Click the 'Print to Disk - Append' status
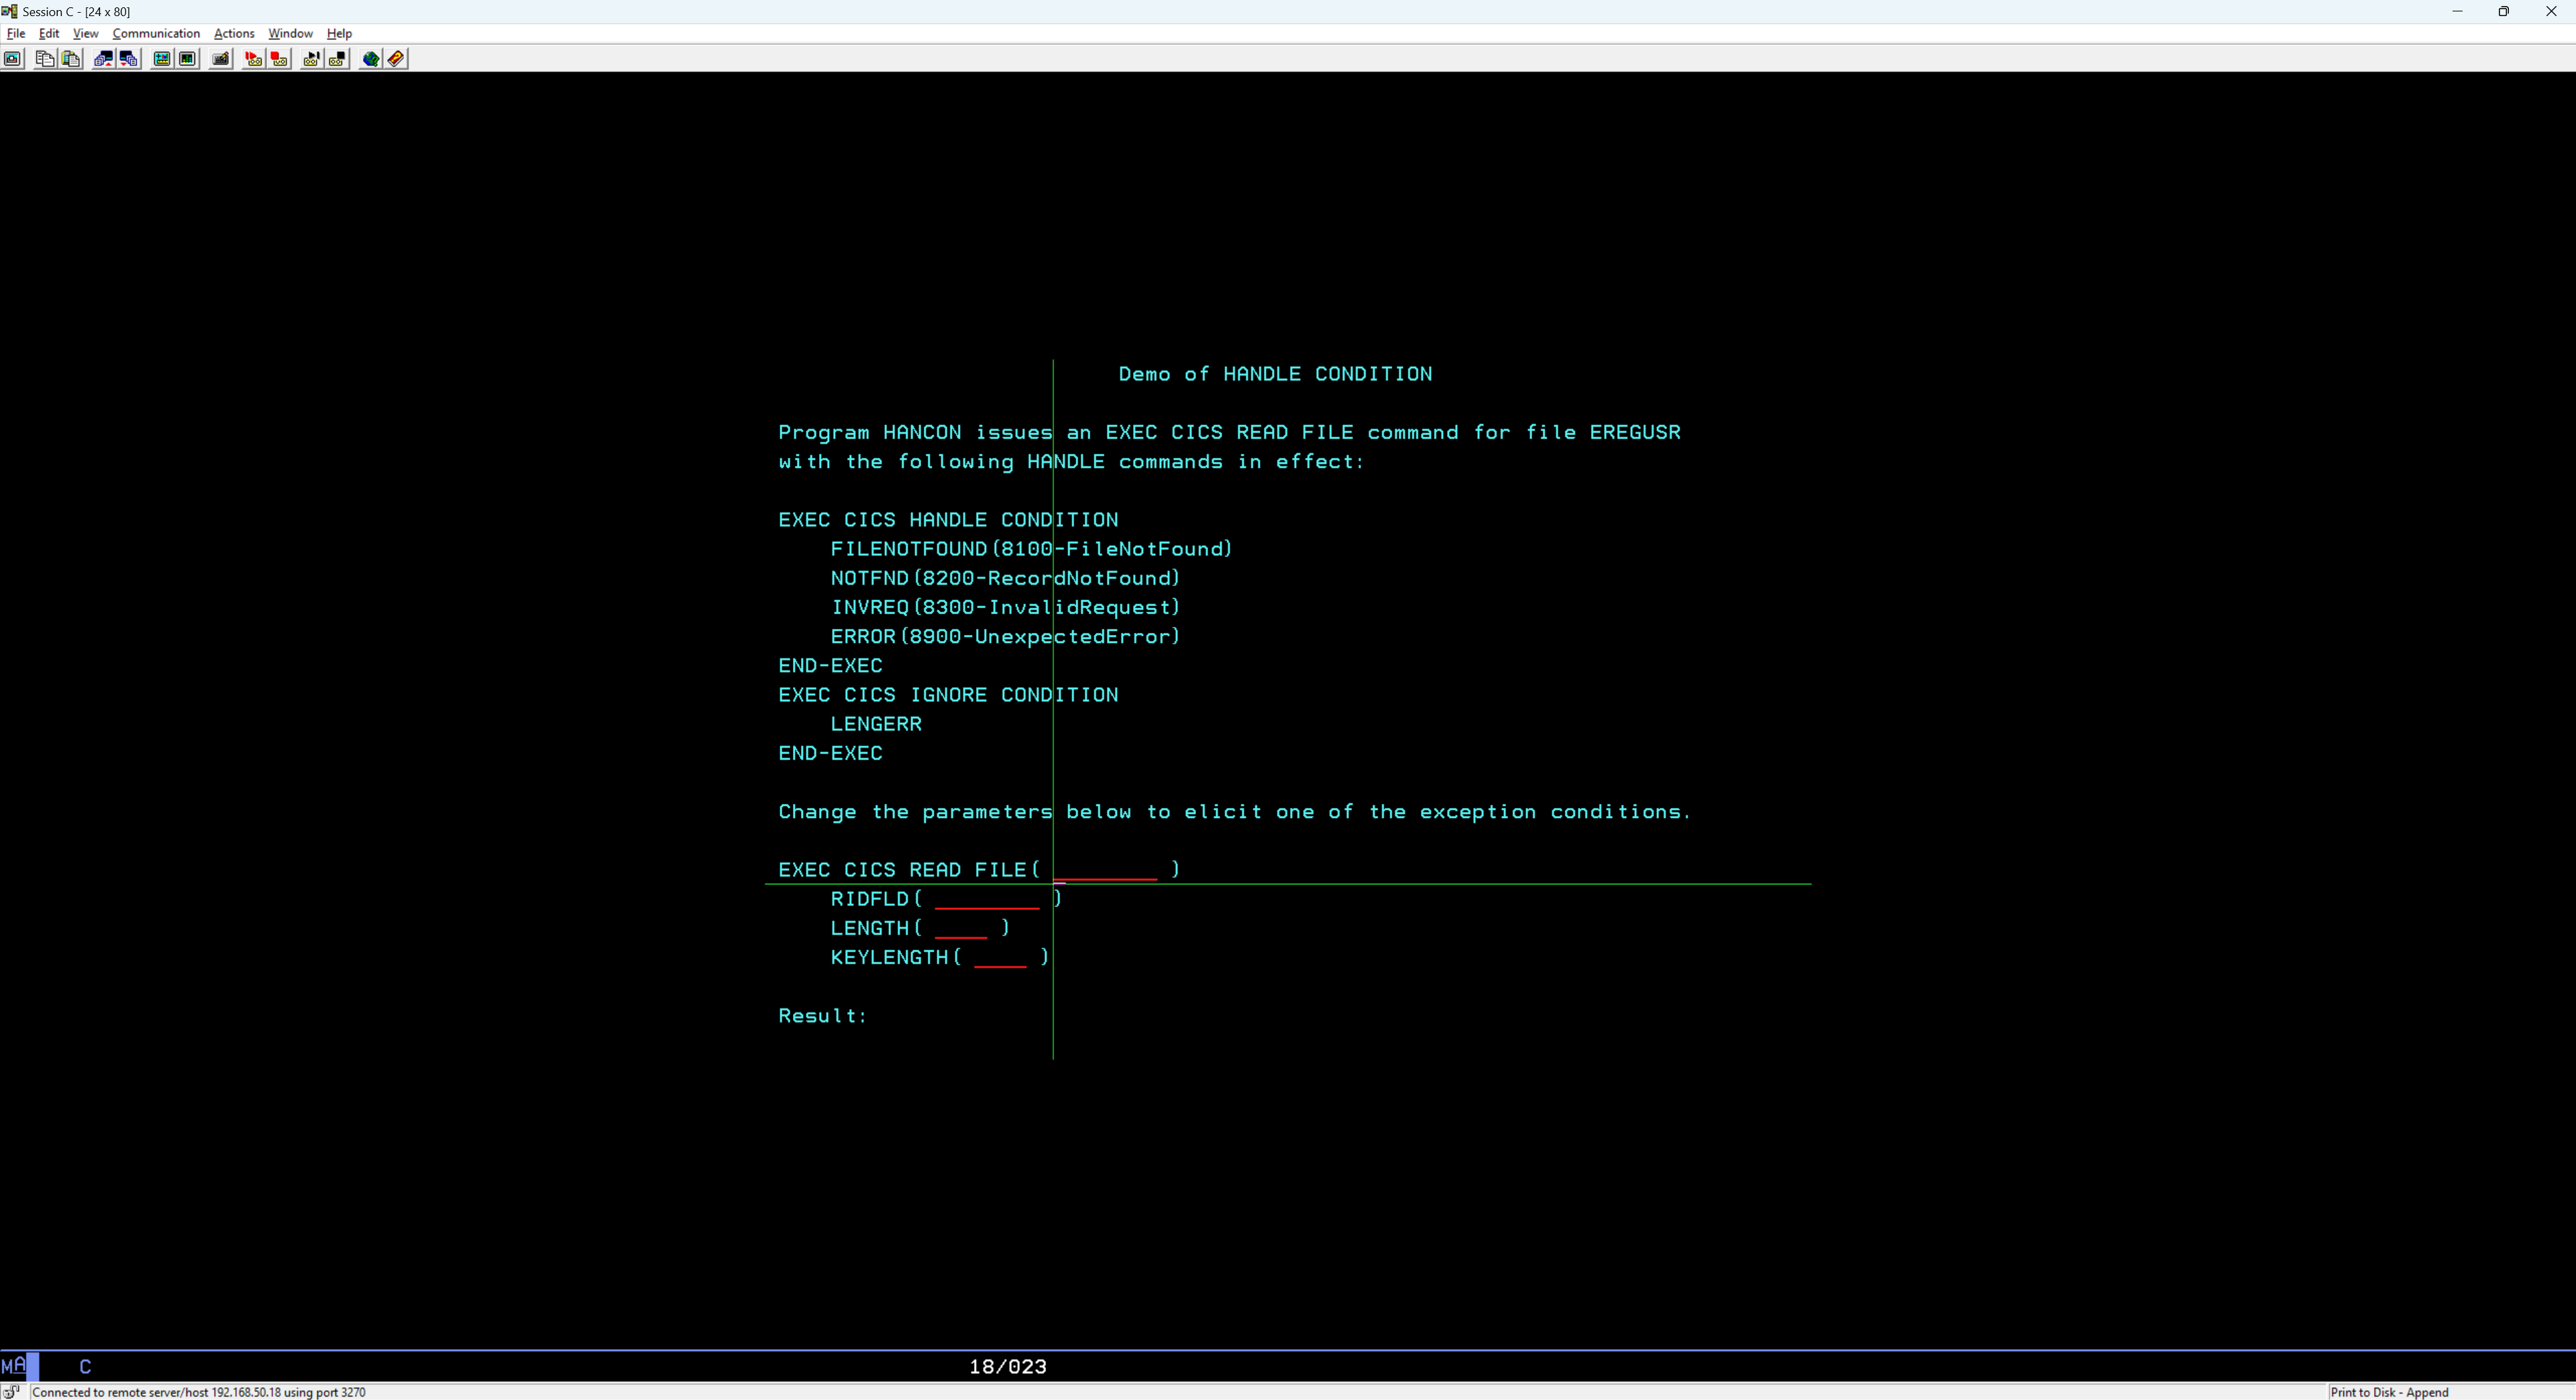Image resolution: width=2576 pixels, height=1400 pixels. click(2389, 1392)
